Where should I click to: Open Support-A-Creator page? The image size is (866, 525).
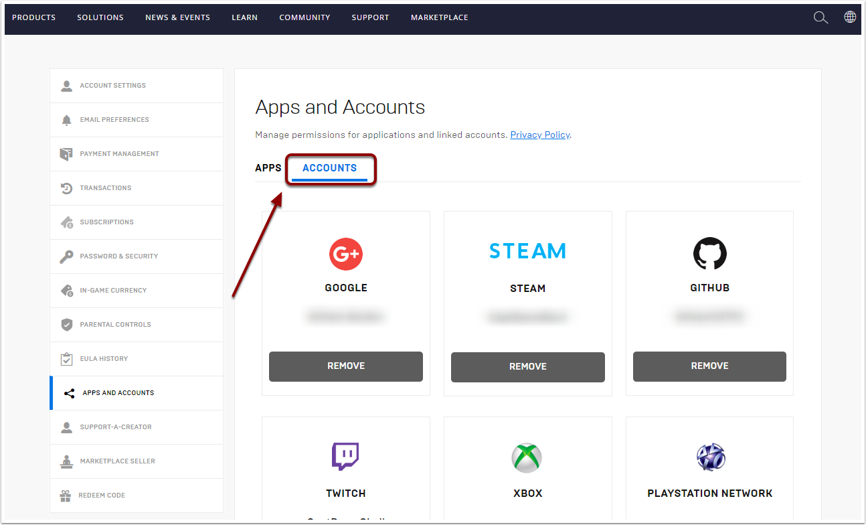click(137, 427)
